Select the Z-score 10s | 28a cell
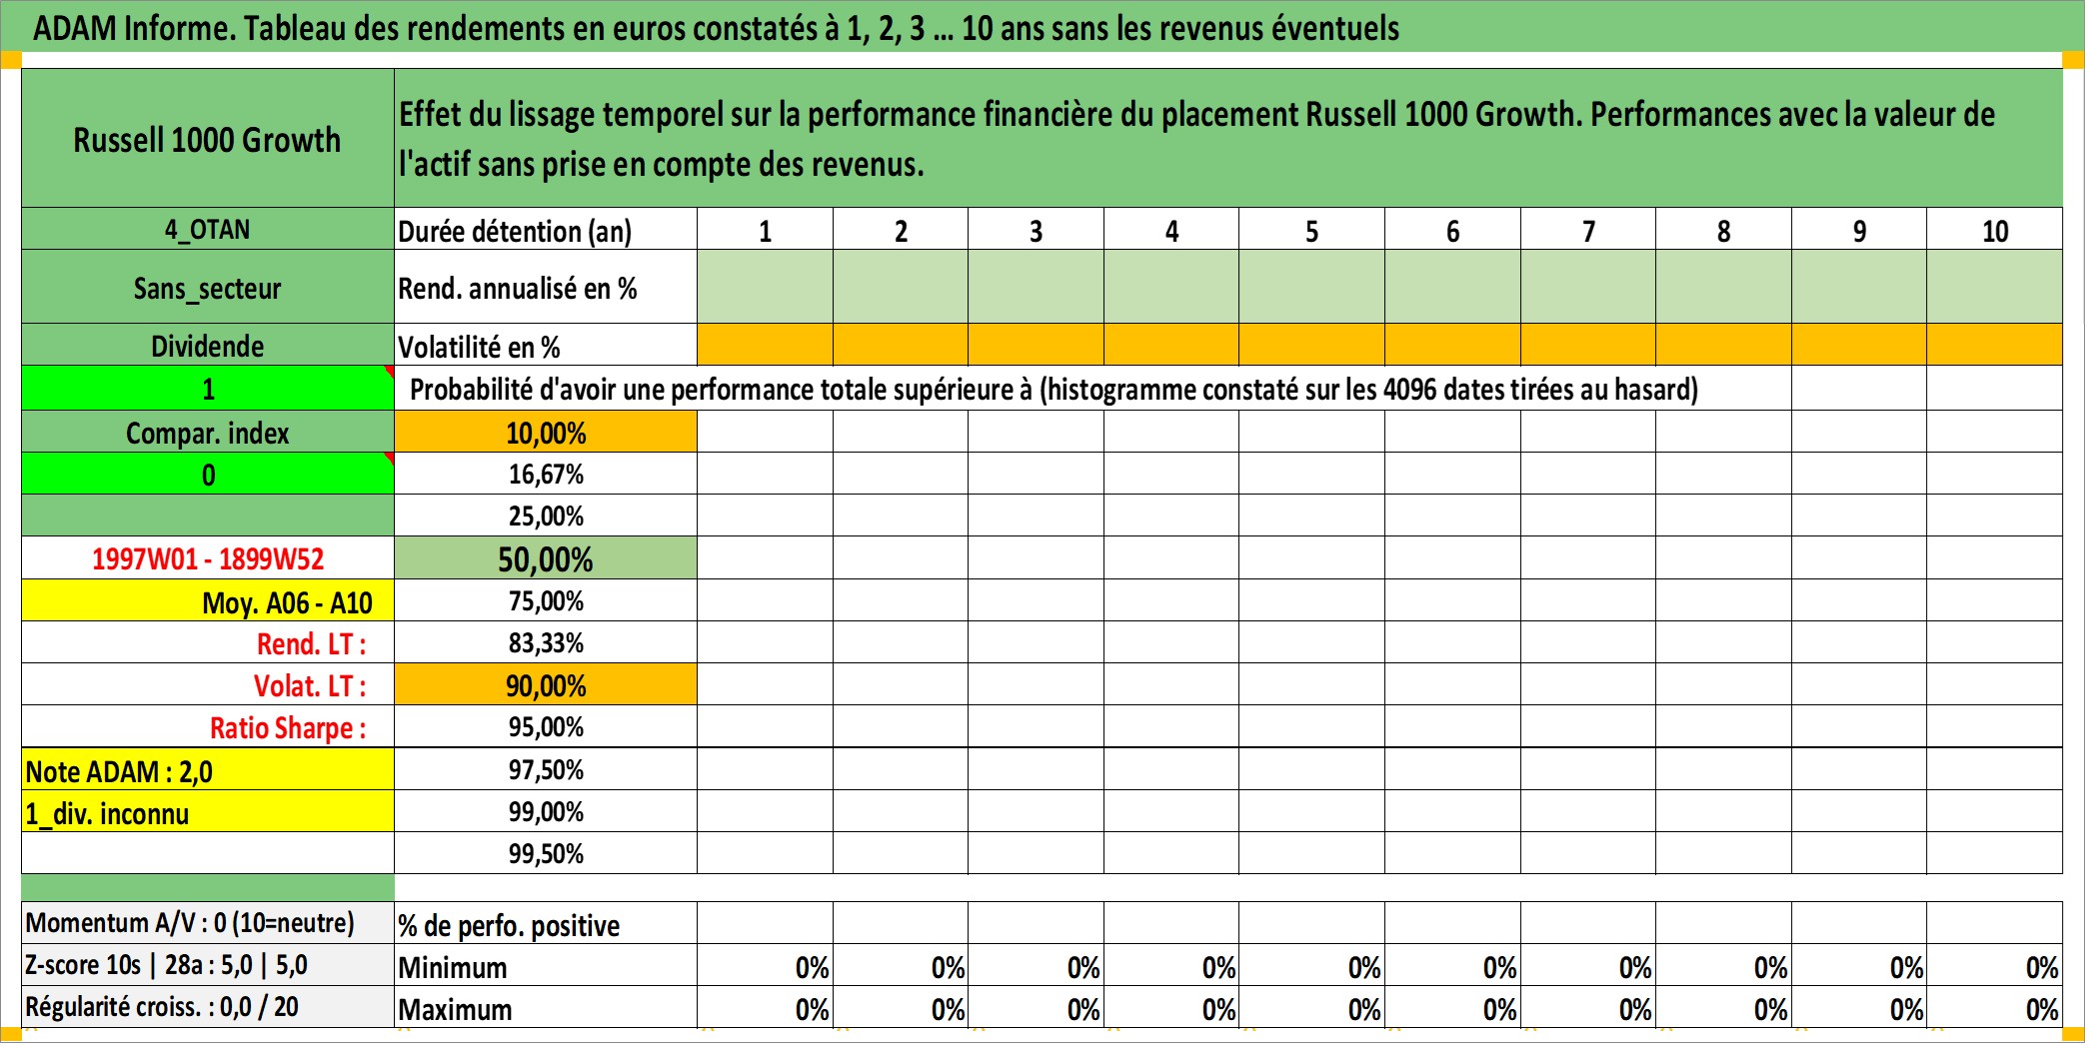The width and height of the screenshot is (2085, 1043). 208,965
